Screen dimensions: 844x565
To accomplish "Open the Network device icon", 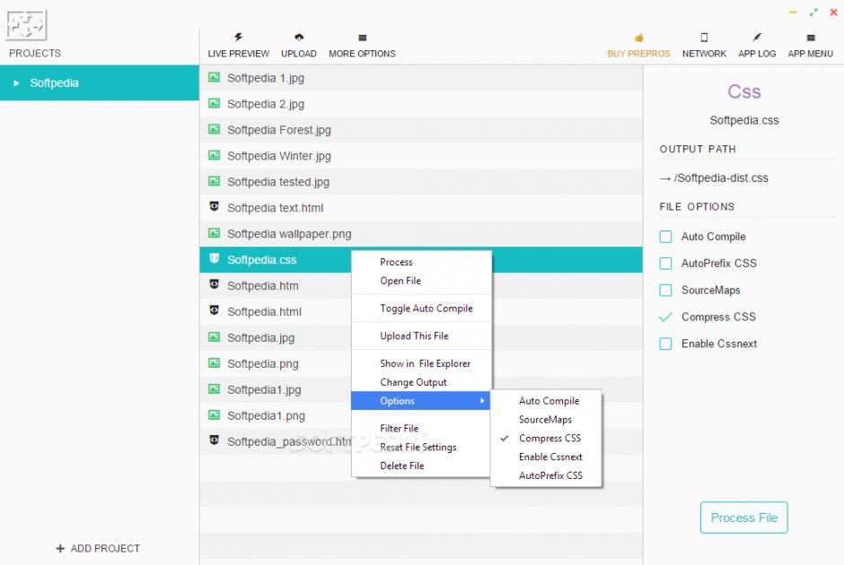I will point(704,37).
